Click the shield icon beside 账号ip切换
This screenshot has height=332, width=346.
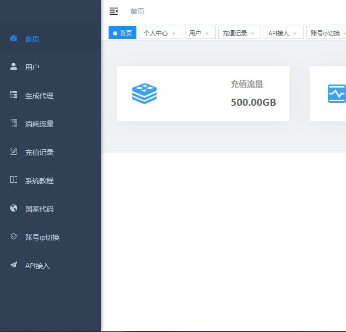[14, 237]
